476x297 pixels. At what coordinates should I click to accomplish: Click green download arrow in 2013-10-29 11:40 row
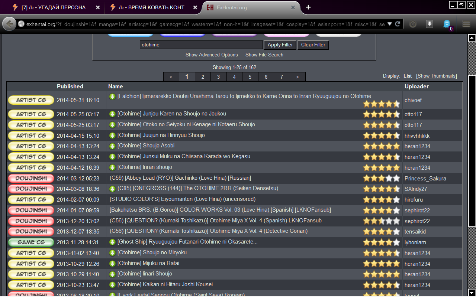click(112, 274)
